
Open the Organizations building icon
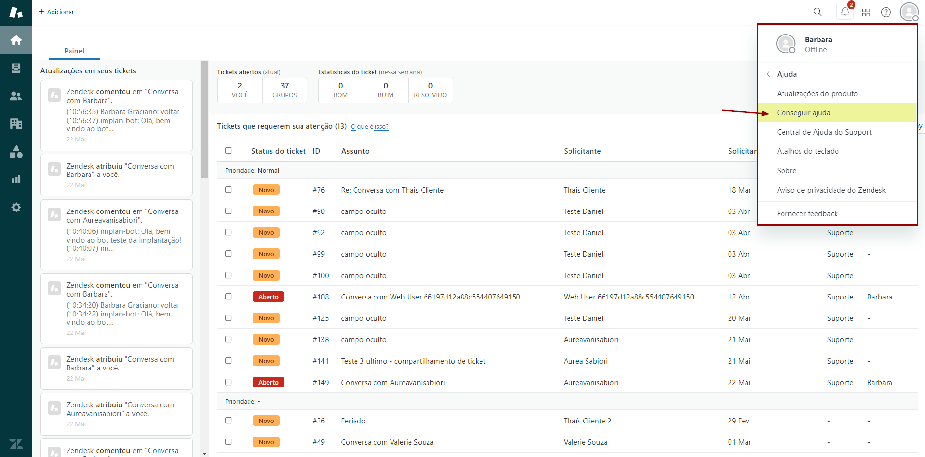pos(16,124)
